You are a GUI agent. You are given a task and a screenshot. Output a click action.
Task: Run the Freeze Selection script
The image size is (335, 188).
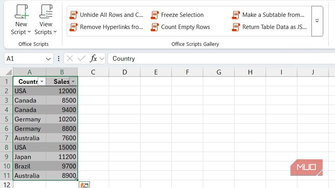tap(177, 15)
